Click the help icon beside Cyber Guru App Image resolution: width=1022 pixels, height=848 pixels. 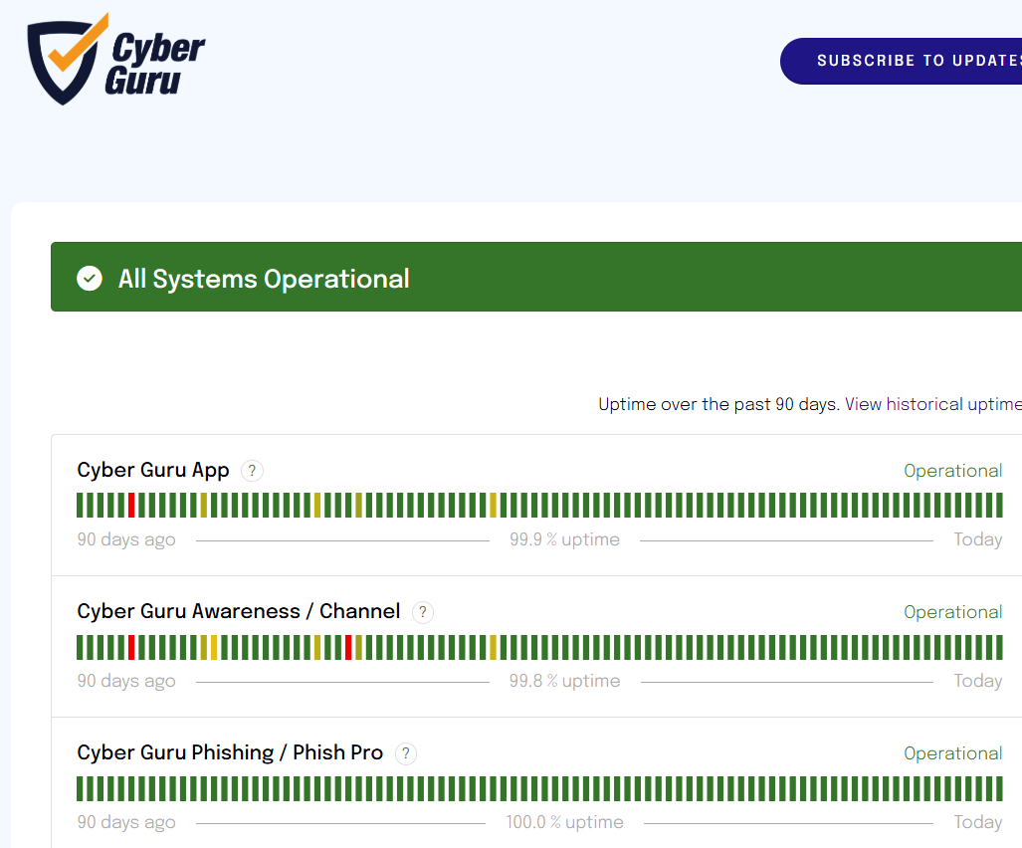click(x=252, y=471)
